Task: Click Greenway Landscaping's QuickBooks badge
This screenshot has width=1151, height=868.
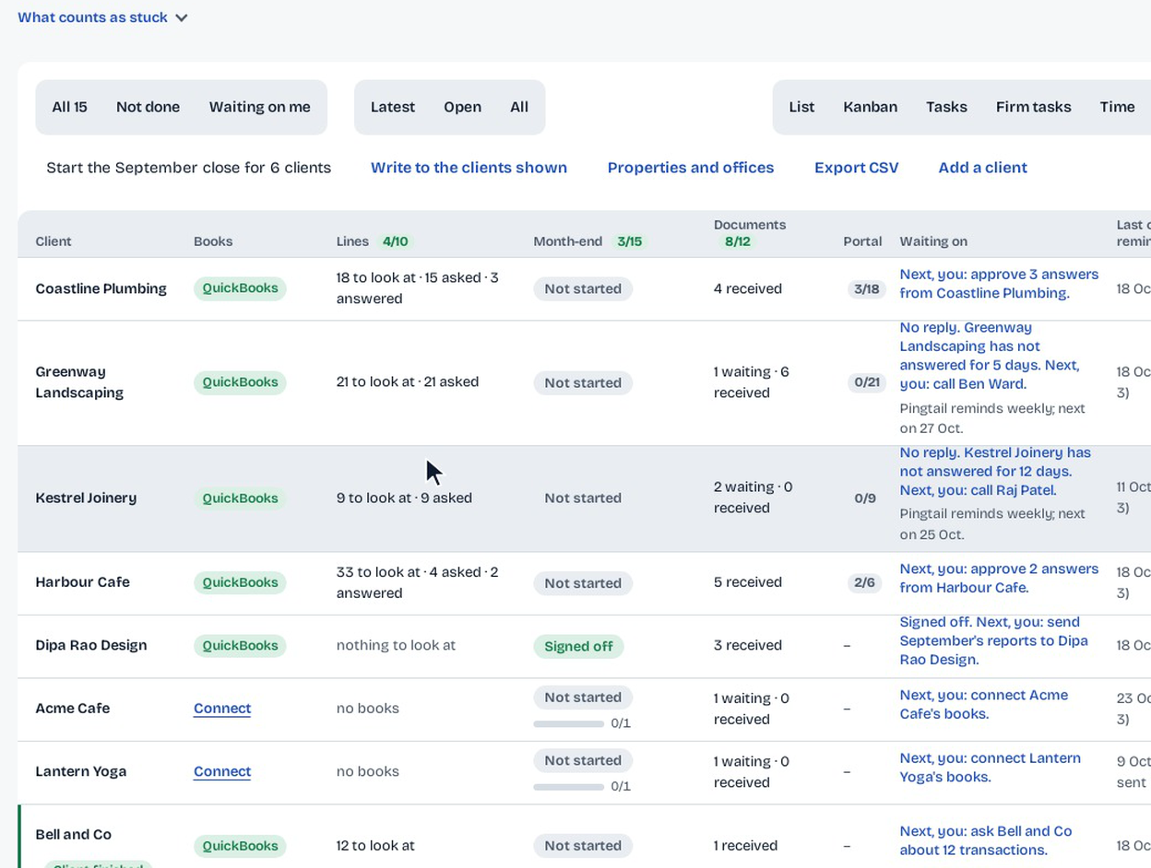Action: point(240,382)
